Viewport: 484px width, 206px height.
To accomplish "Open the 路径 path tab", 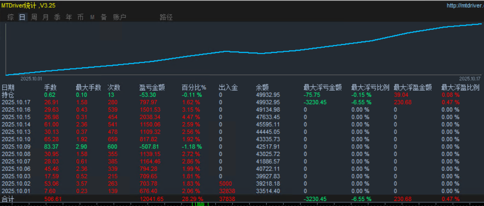I will (166, 17).
